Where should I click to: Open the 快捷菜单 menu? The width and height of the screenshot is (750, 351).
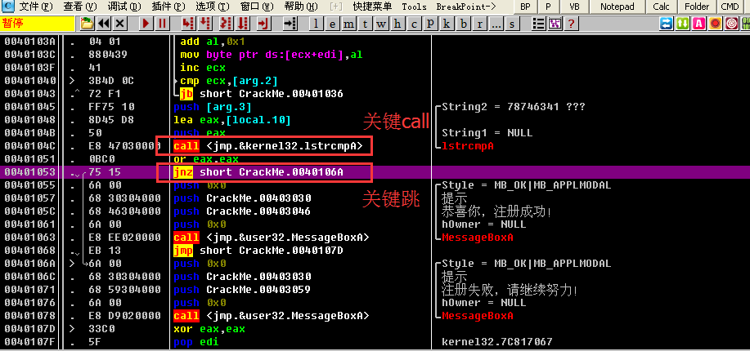(x=372, y=7)
